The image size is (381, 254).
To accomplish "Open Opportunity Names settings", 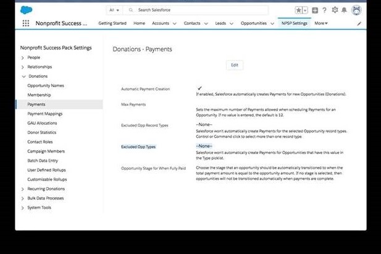I will pyautogui.click(x=46, y=86).
